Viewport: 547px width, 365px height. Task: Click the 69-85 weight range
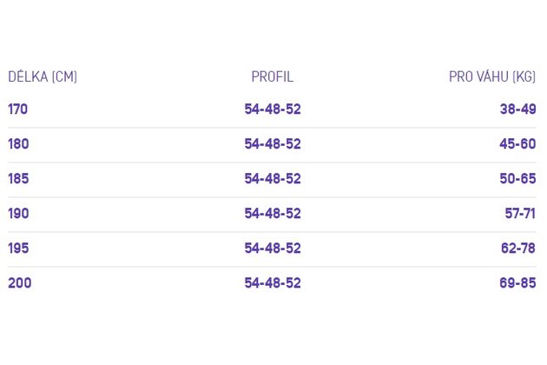tap(517, 283)
